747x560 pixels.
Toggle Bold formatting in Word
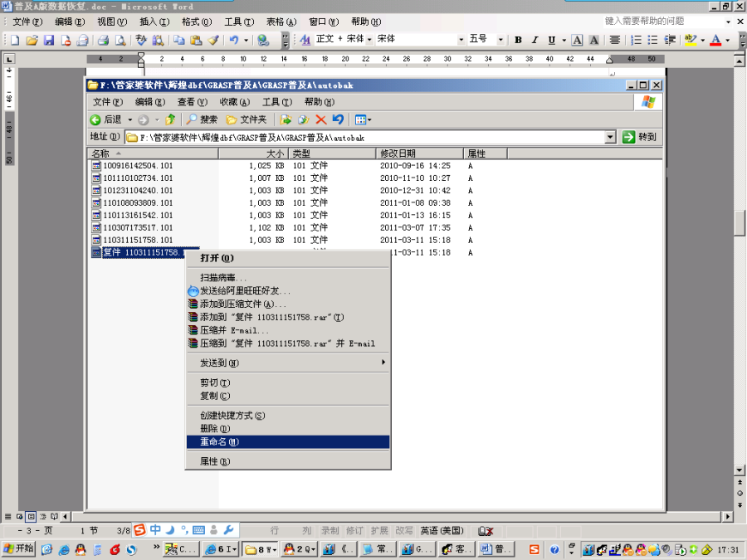[518, 40]
